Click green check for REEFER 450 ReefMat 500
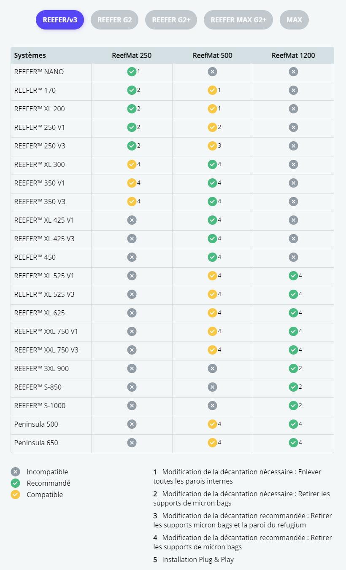Screen dimensions: 346x570 point(212,257)
